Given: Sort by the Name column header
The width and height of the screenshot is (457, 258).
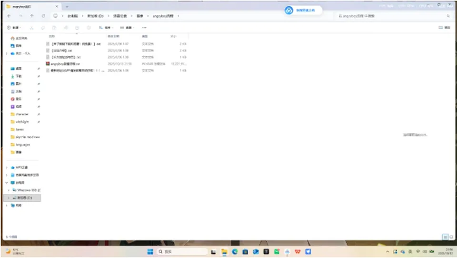Looking at the screenshot, I should (x=51, y=36).
